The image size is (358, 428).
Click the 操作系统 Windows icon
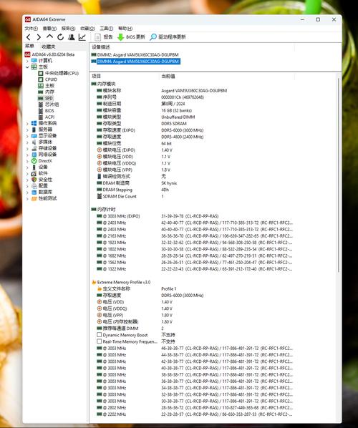tap(34, 123)
